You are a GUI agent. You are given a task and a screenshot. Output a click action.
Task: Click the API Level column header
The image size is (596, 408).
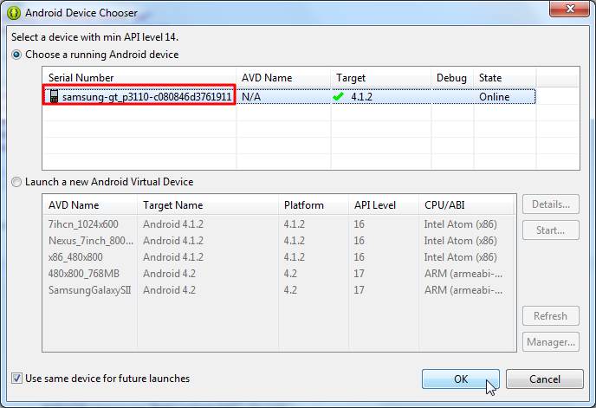point(384,205)
